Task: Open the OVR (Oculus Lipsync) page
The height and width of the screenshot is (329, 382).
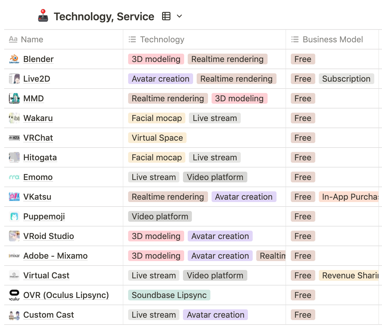Action: click(66, 295)
